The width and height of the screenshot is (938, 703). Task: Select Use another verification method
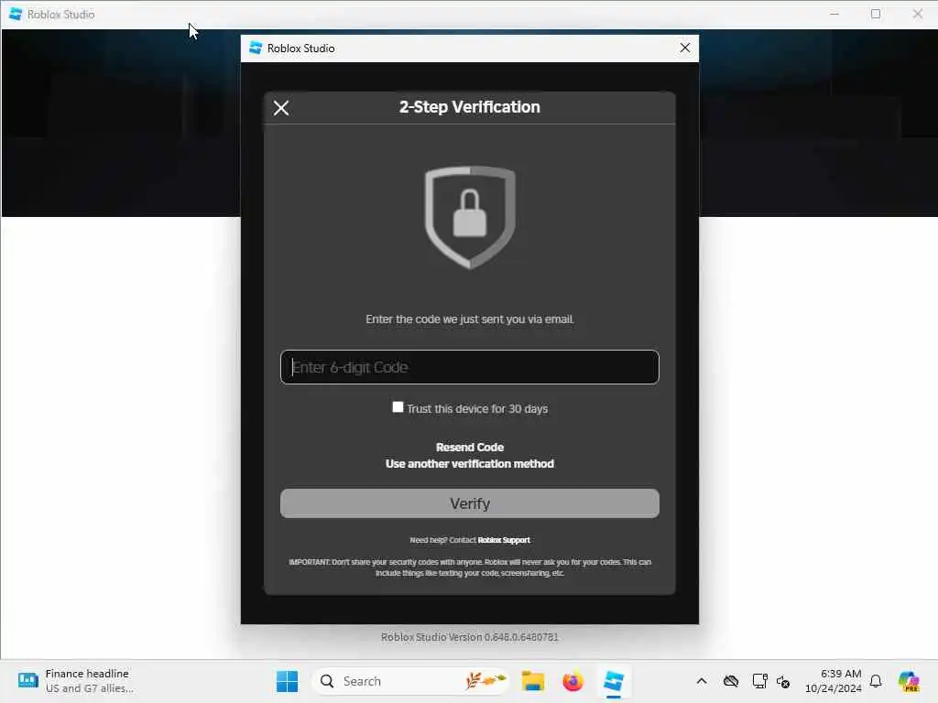470,464
